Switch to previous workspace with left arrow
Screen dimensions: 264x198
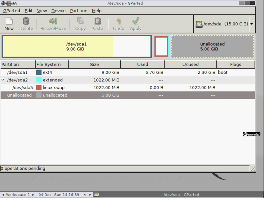click(3, 195)
